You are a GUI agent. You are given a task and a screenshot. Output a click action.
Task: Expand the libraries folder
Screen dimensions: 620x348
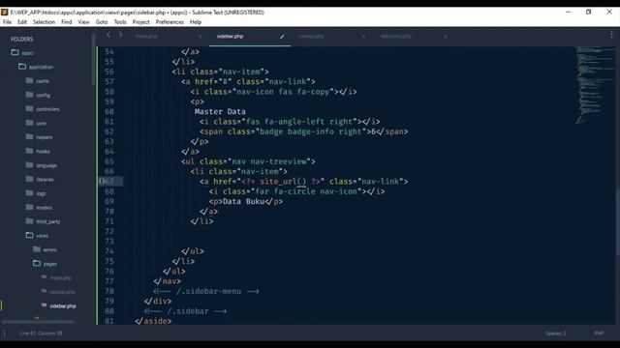click(30, 179)
